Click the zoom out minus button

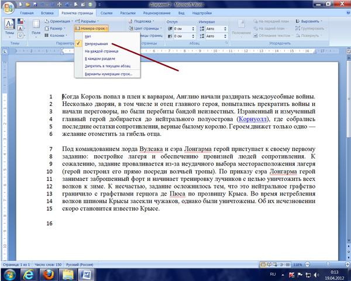tap(308, 265)
